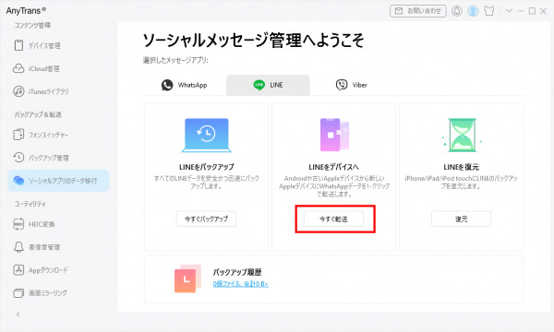Open 画面ミラーリング in the sidebar

click(41, 293)
